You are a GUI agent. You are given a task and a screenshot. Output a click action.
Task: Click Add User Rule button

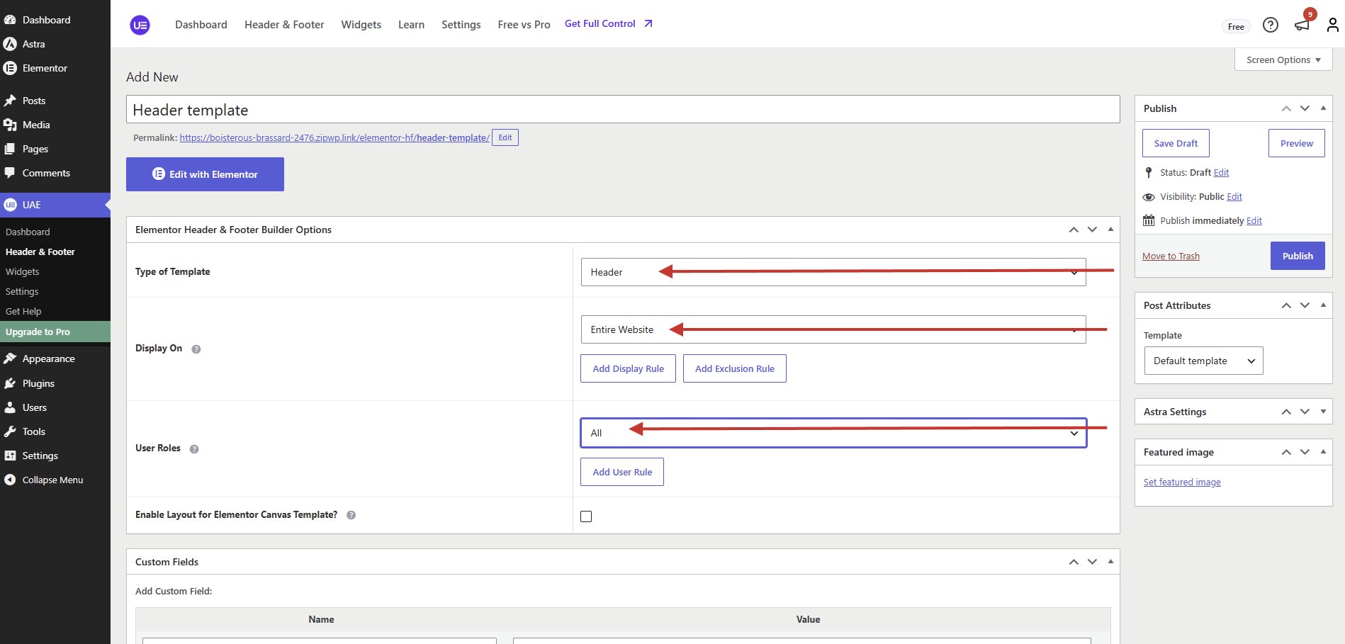[622, 472]
